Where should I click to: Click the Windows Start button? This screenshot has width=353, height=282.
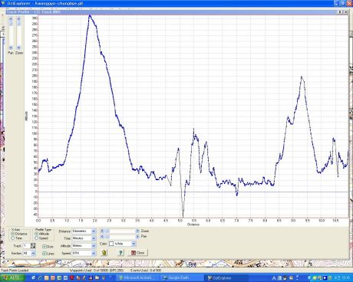click(12, 277)
